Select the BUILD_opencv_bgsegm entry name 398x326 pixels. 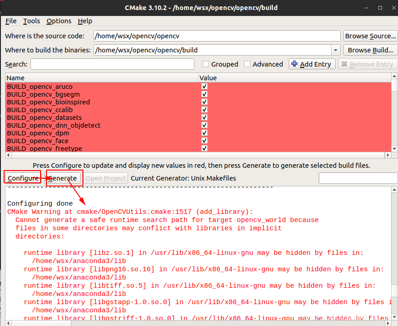click(43, 94)
